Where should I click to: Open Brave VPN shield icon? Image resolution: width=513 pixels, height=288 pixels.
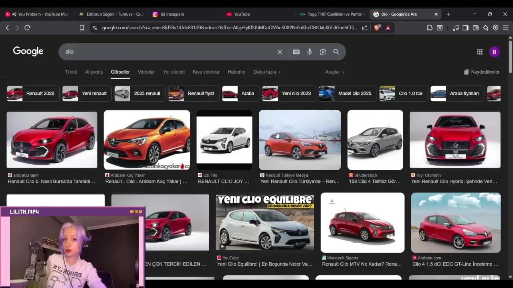pos(496,28)
